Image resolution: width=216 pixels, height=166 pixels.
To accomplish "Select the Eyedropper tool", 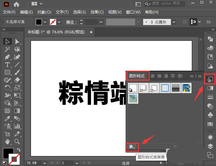I will point(7,118).
